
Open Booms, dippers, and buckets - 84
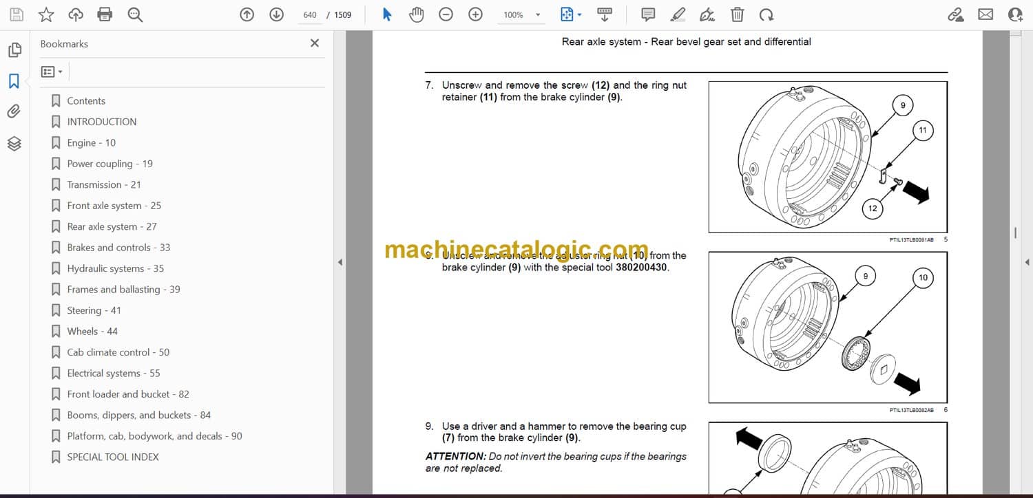[x=139, y=415]
